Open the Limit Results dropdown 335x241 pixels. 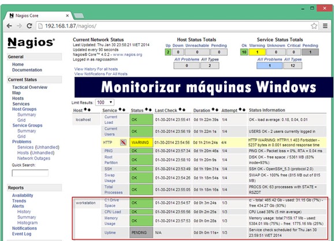[105, 103]
